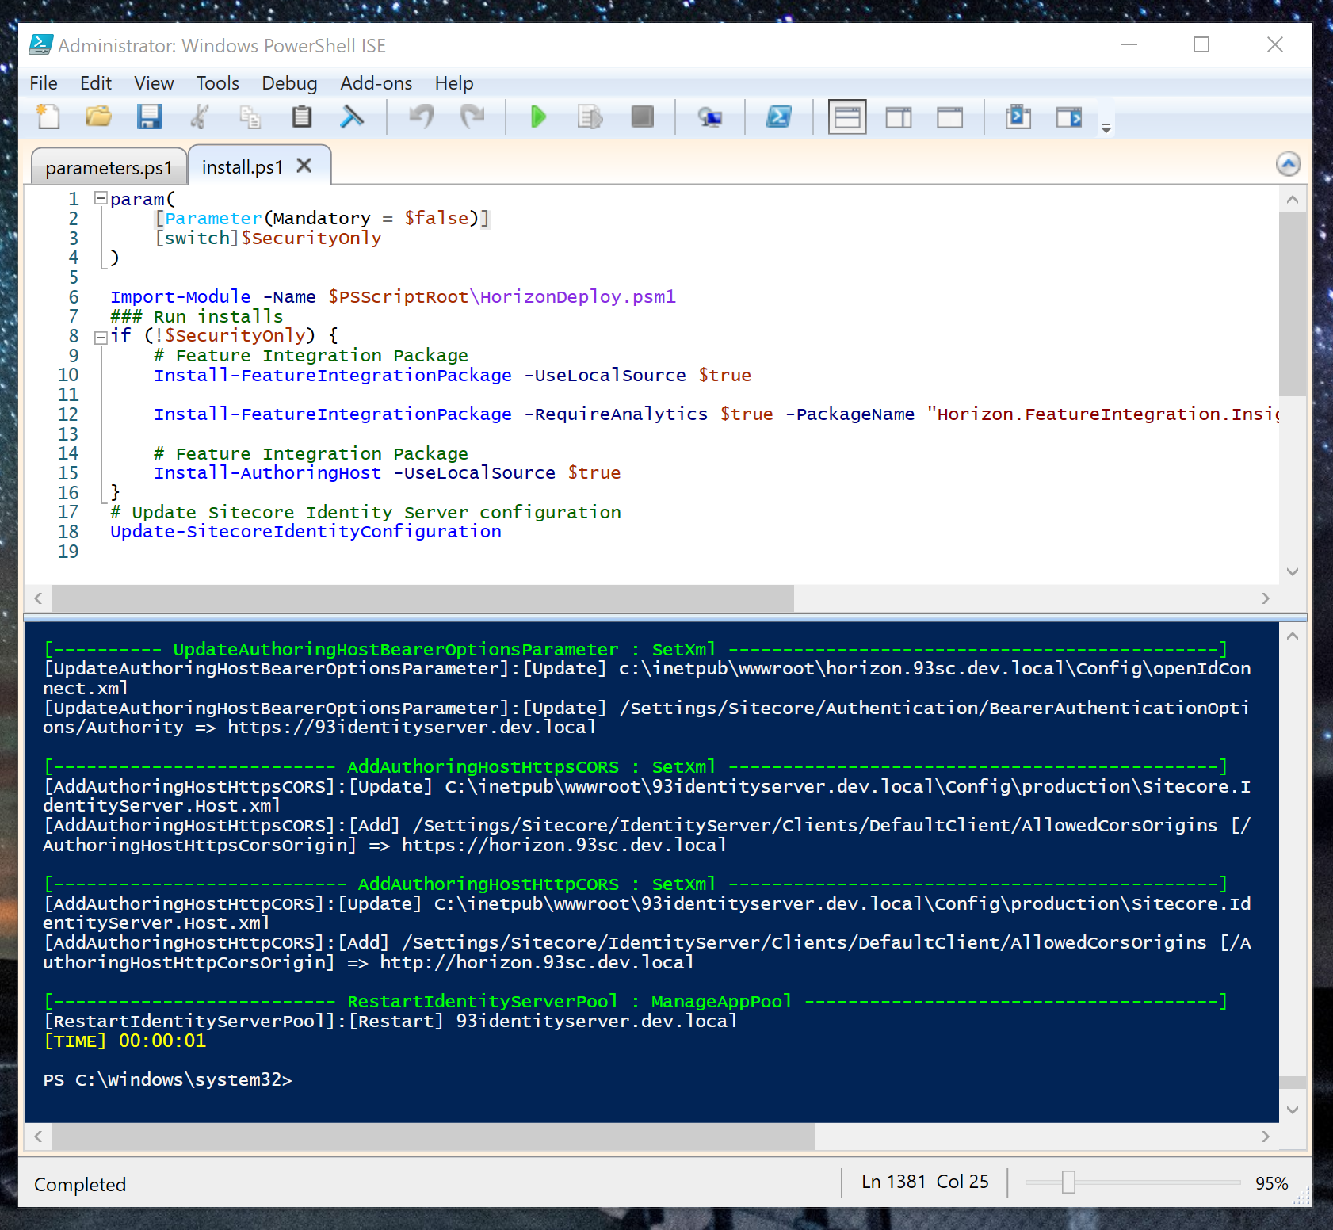Click $SecurityOnly variable on line 3
1333x1230 pixels.
coord(311,238)
